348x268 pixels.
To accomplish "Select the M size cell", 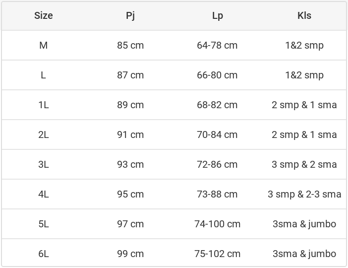I will (44, 45).
